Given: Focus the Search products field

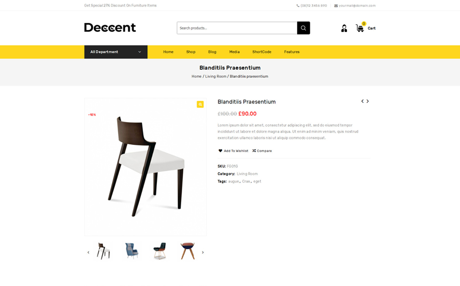Looking at the screenshot, I should coord(237,28).
